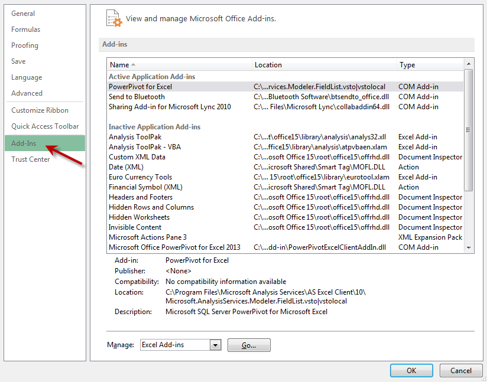Select the PowerPivot for Excel add-in row
Screen dimensions: 487x382
(x=285, y=87)
